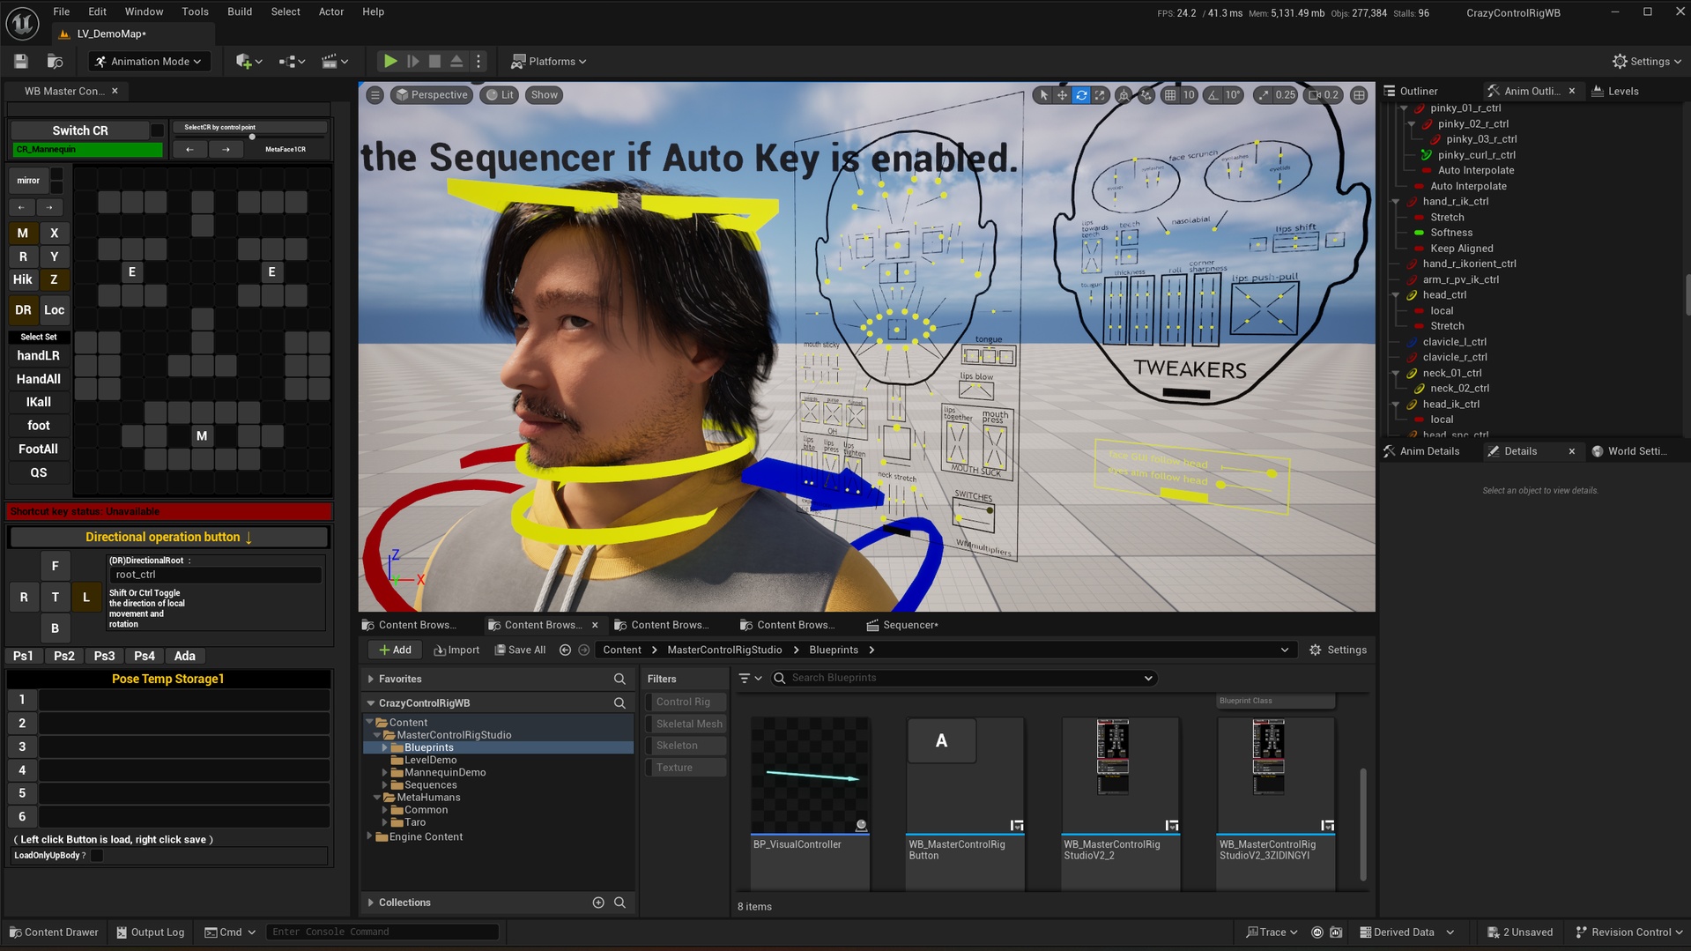Switch to the Anim Details tab
Image resolution: width=1691 pixels, height=951 pixels.
point(1428,451)
